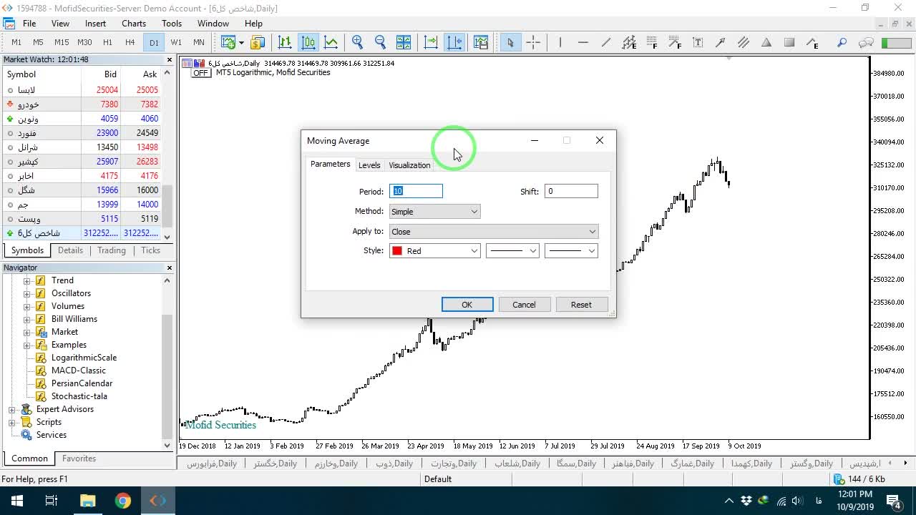Image resolution: width=916 pixels, height=515 pixels.
Task: Open the line width dropdown
Action: coord(571,251)
